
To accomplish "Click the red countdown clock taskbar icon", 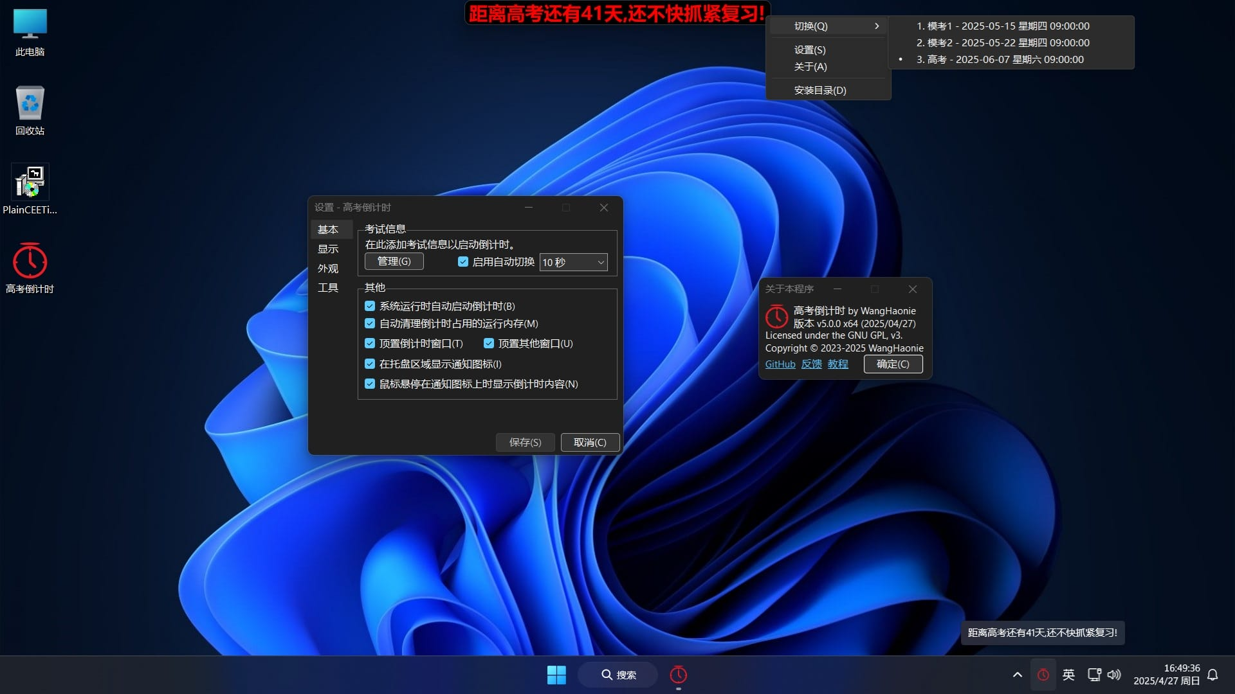I will pos(678,675).
